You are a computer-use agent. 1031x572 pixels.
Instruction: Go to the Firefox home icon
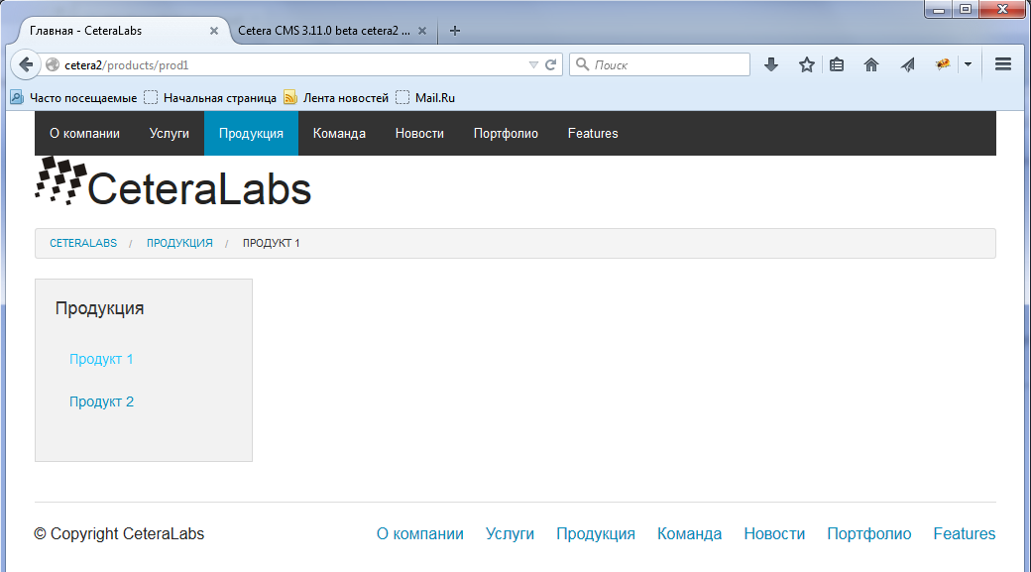[871, 64]
